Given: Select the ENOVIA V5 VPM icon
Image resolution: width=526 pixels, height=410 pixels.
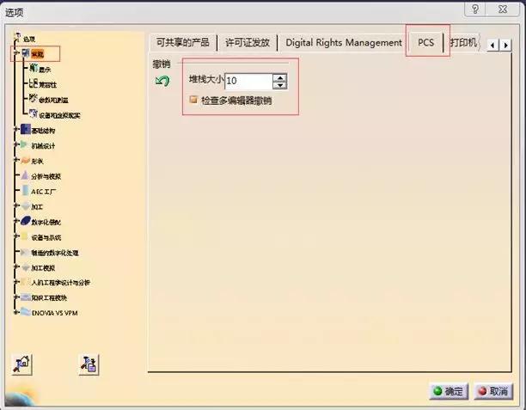Looking at the screenshot, I should [x=26, y=312].
